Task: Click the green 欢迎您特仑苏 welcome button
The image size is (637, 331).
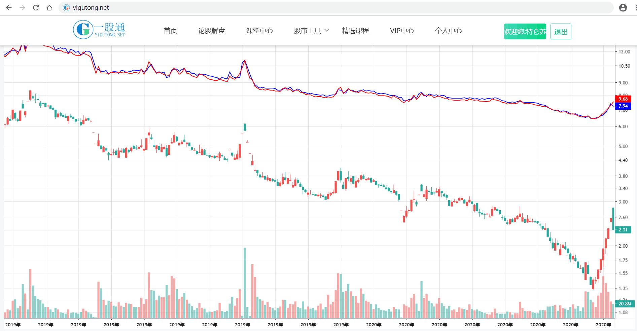Action: pyautogui.click(x=525, y=31)
